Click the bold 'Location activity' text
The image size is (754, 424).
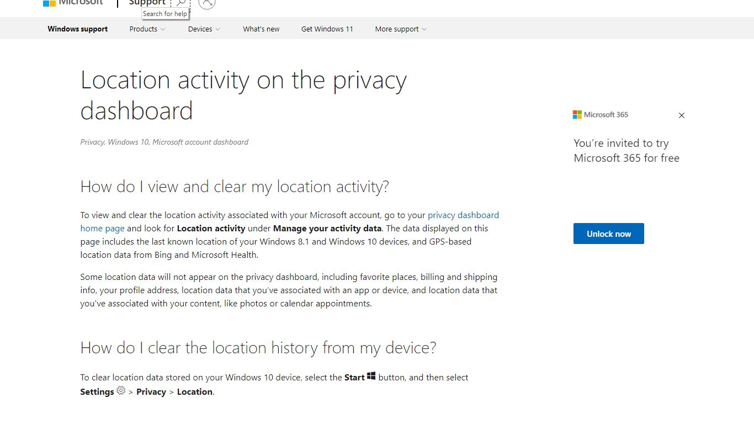pos(211,229)
